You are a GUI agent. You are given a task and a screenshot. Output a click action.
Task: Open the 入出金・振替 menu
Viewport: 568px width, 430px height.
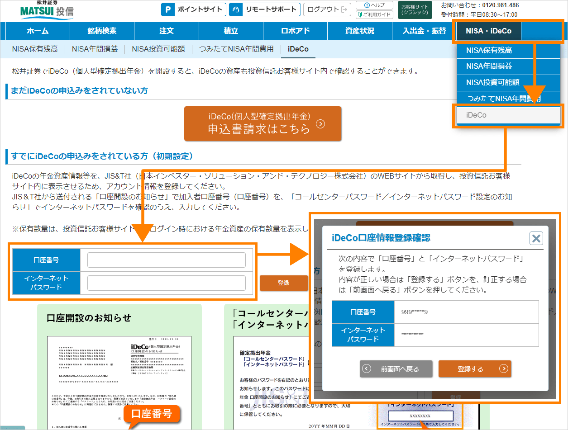pyautogui.click(x=424, y=31)
